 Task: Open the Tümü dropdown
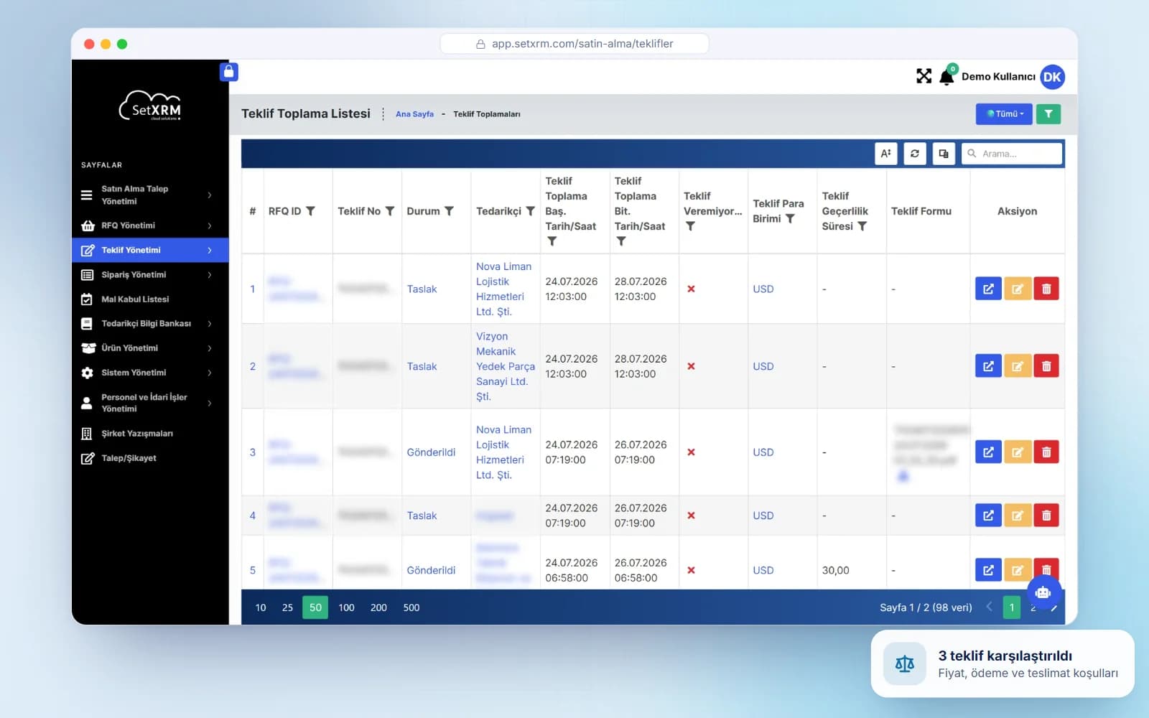click(1004, 114)
